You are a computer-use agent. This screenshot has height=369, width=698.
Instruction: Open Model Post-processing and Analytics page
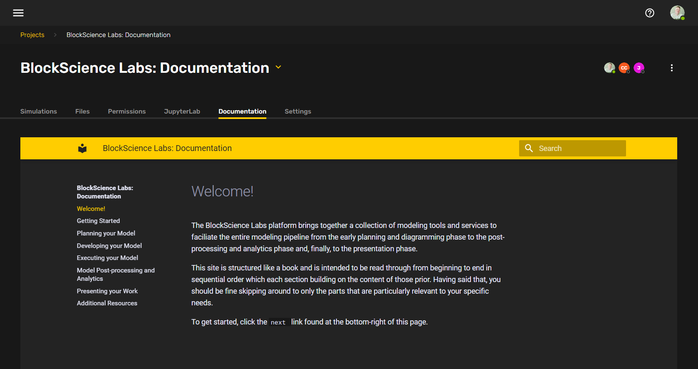point(116,275)
